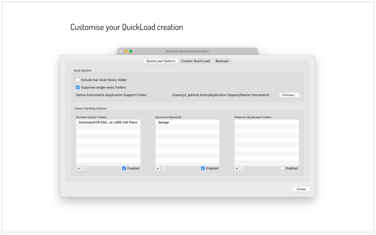Screen dimensions: 376x235
Task: Click the empty Preserve QuickLoad Folders list
Action: 266,143
